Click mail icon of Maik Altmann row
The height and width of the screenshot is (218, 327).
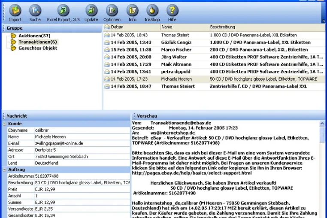pyautogui.click(x=107, y=64)
